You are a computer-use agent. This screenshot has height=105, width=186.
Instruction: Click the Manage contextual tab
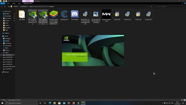pos(28,1)
